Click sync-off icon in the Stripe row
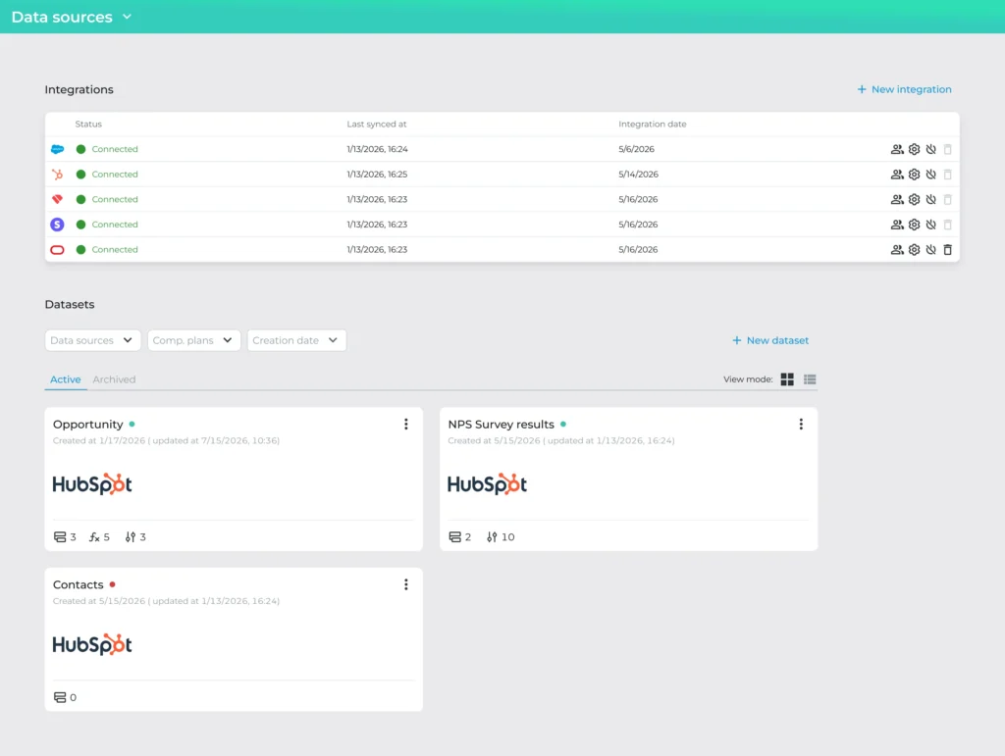This screenshot has height=756, width=1005. [930, 225]
